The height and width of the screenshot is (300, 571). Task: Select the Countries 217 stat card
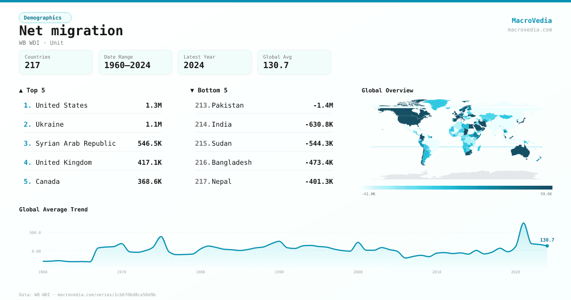coord(56,62)
